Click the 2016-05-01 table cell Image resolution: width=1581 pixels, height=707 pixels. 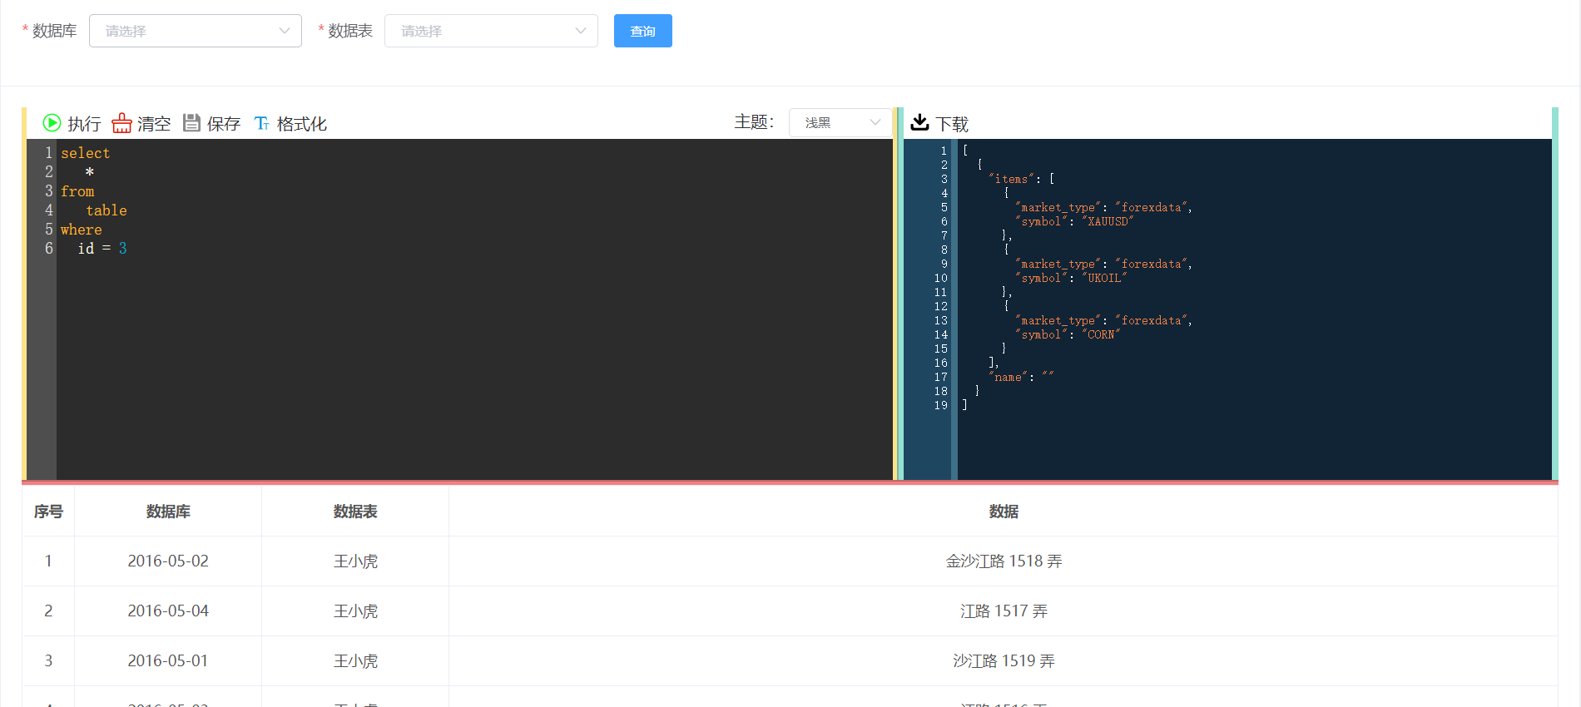point(168,661)
